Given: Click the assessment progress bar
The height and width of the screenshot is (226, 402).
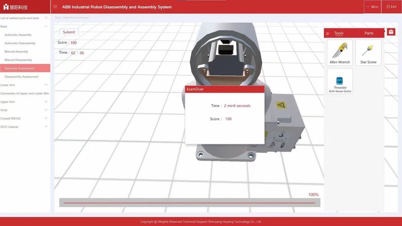Looking at the screenshot, I should 189,203.
